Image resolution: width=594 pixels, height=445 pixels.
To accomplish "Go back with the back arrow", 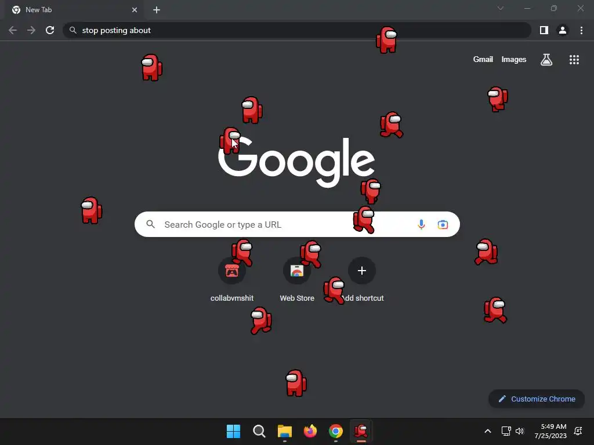I will click(x=13, y=30).
